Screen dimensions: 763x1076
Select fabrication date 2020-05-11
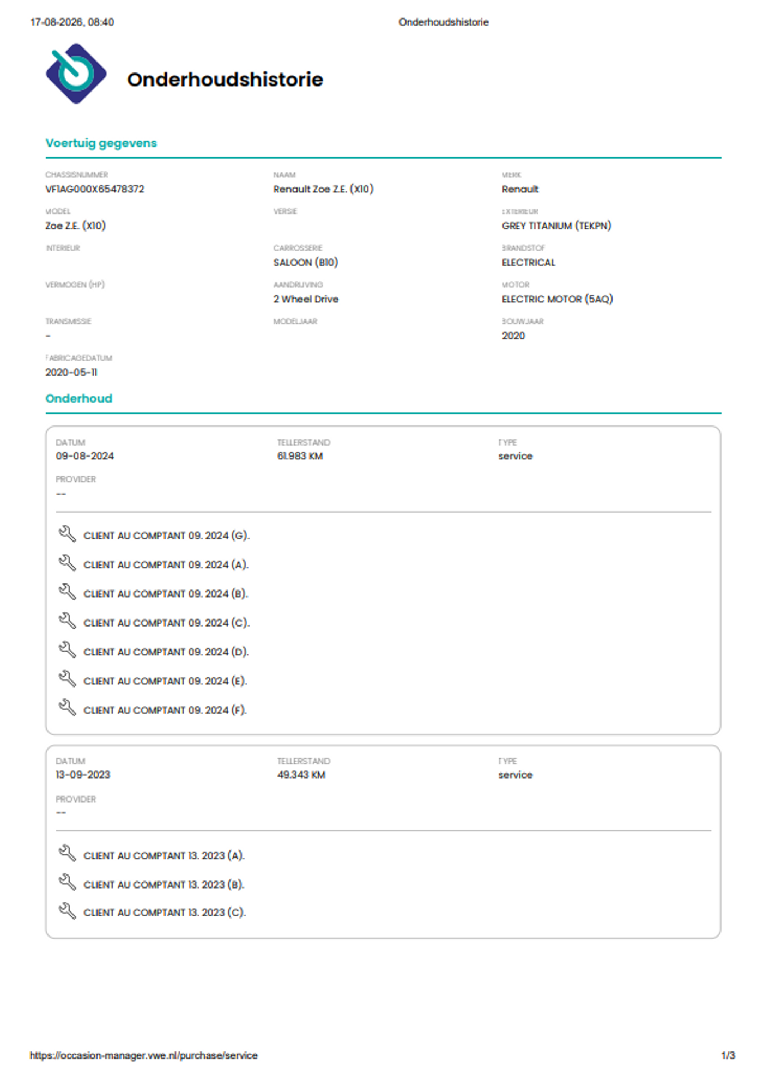(71, 372)
